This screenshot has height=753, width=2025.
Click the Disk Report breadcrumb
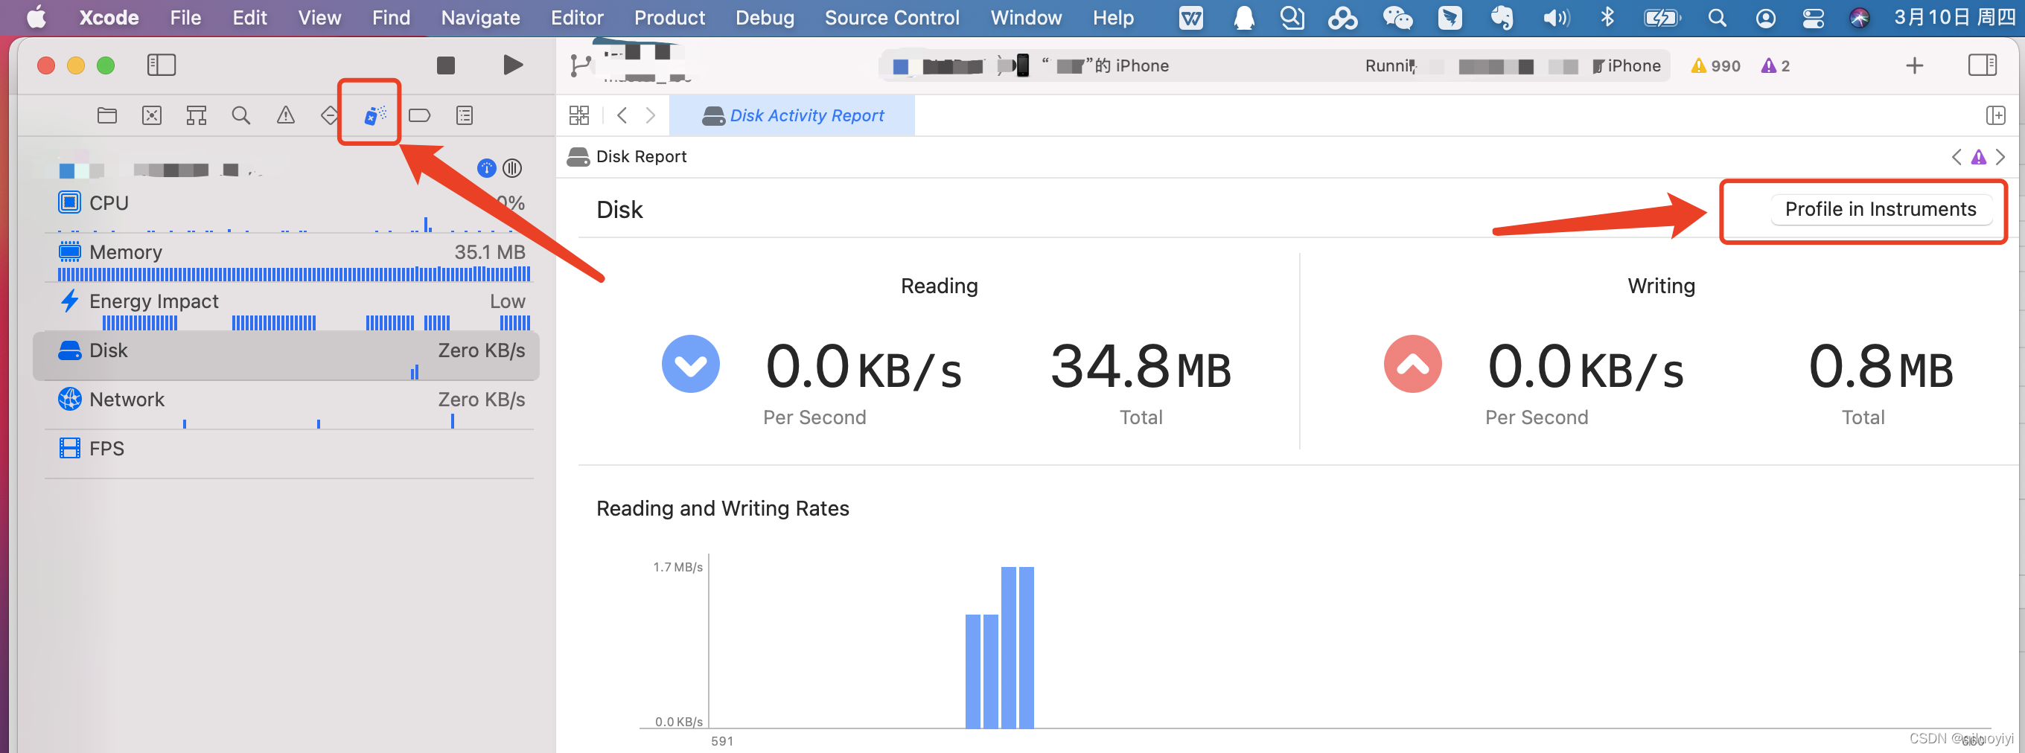click(x=627, y=156)
